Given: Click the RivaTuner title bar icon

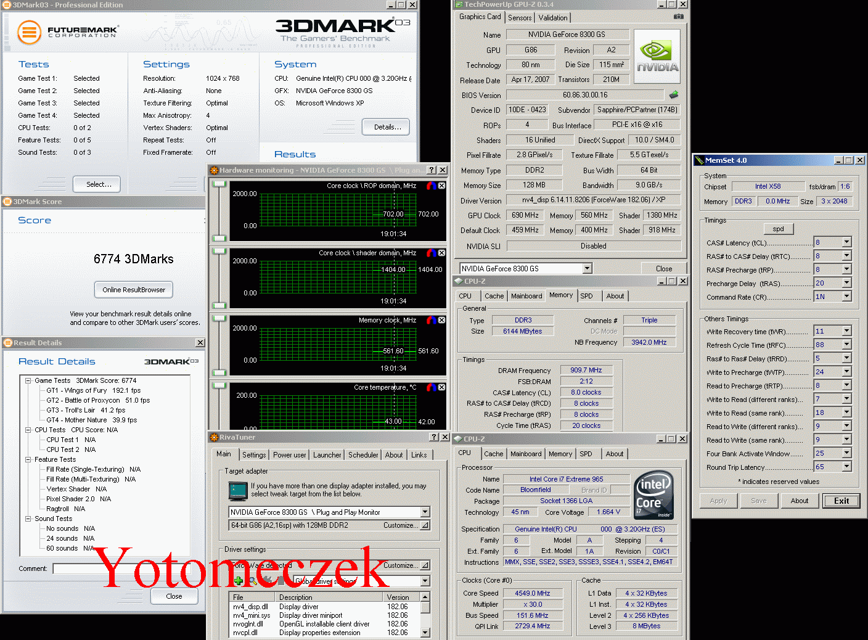Looking at the screenshot, I should [x=214, y=437].
